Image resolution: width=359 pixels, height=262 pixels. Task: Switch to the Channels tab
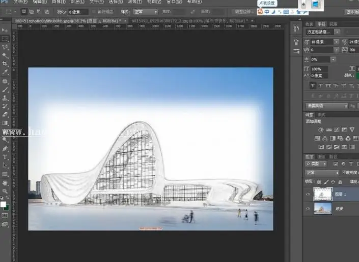[x=321, y=157]
